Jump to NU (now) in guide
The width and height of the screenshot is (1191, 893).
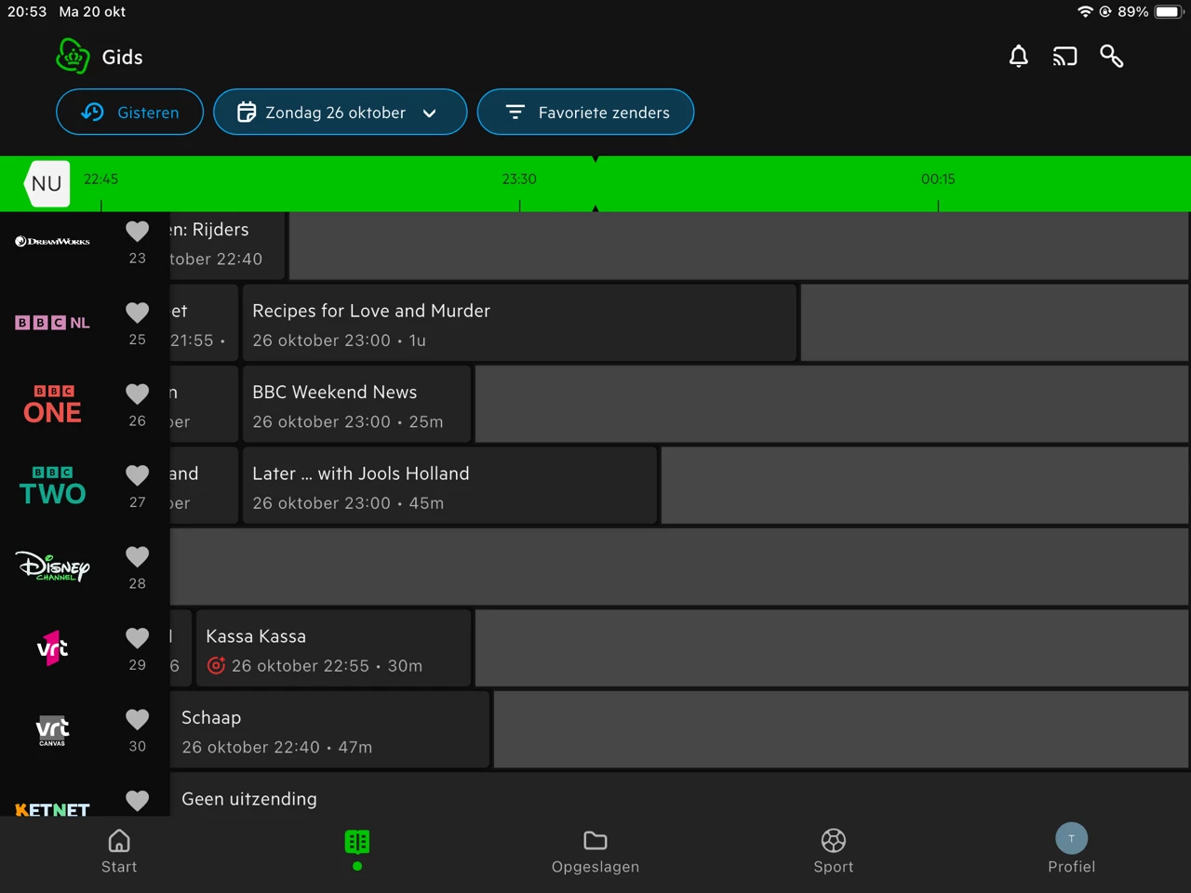pos(47,183)
